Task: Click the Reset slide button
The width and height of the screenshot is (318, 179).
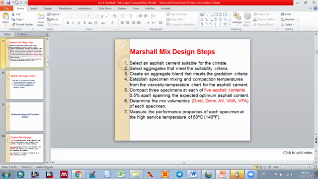Action: pyautogui.click(x=52, y=19)
